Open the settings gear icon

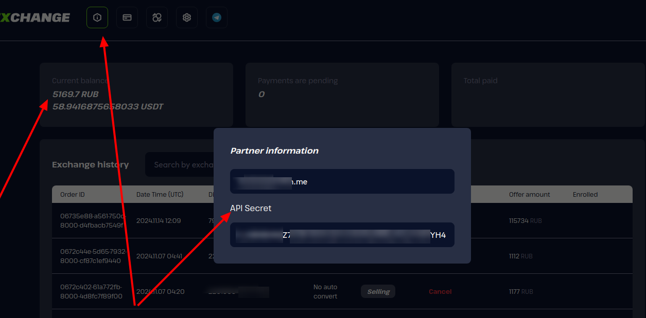[x=187, y=17]
